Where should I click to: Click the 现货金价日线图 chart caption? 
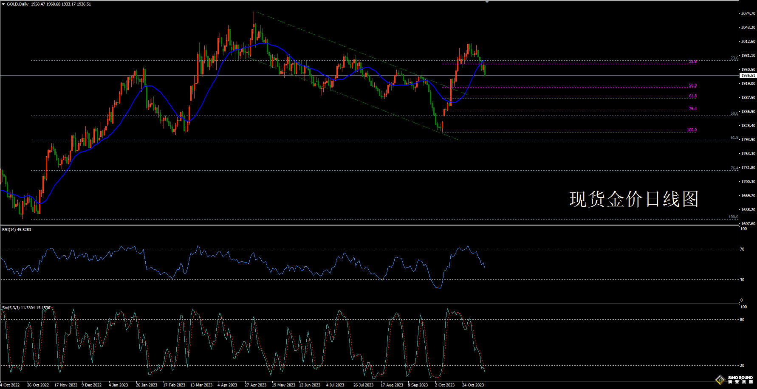634,199
